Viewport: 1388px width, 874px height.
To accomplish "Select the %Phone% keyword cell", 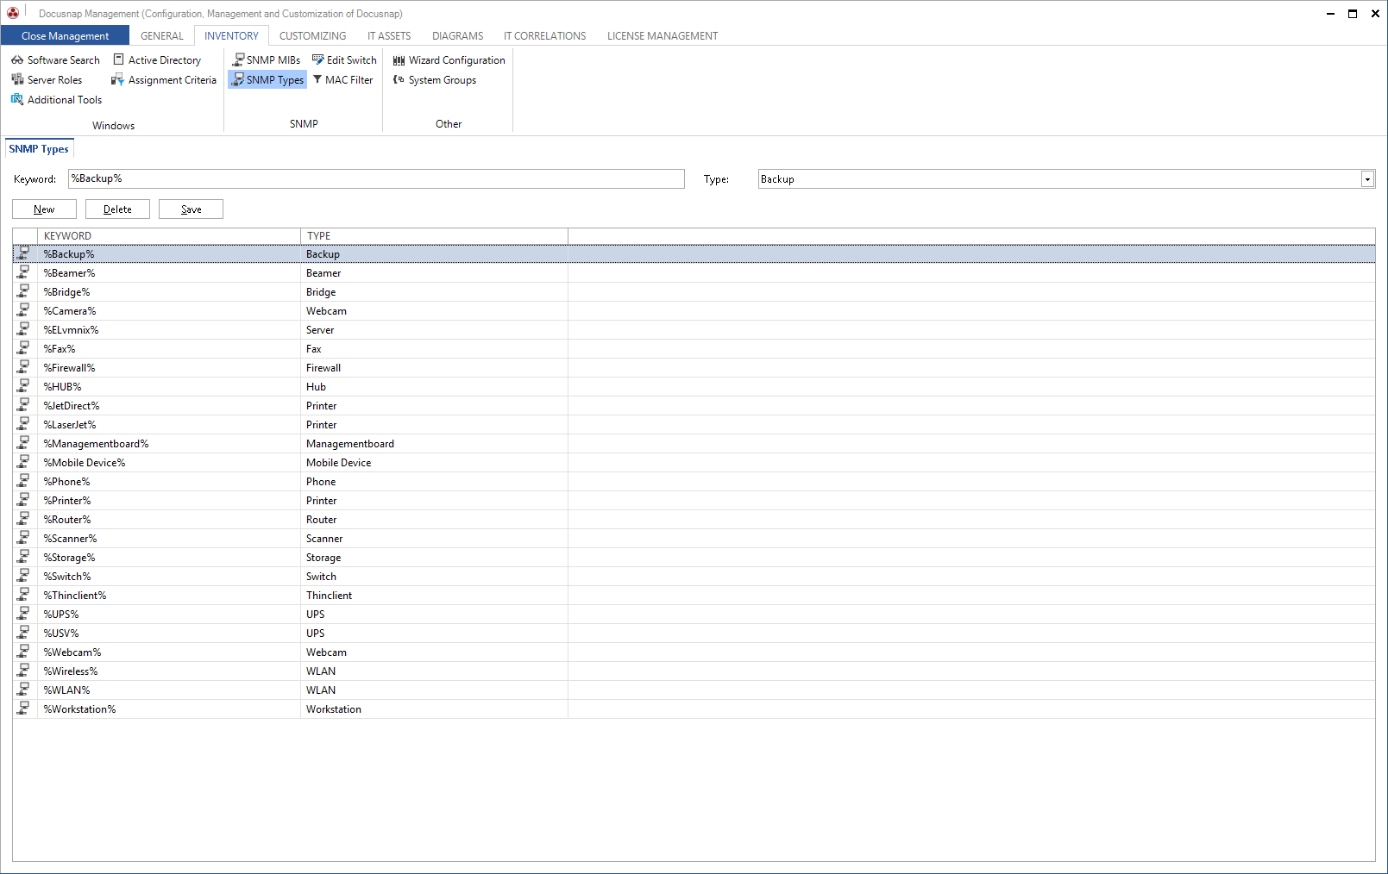I will click(169, 481).
